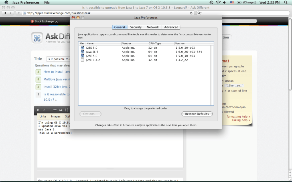Click the code braces icon in editor
This screenshot has width=292, height=182.
(x=66, y=110)
